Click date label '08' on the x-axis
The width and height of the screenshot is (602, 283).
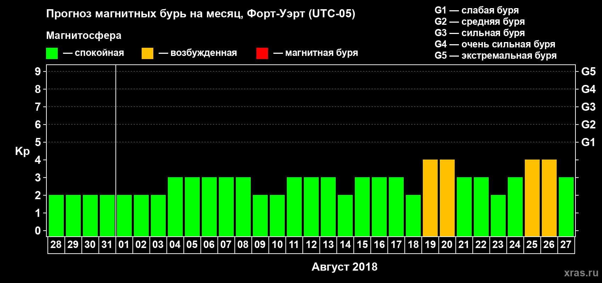point(243,244)
